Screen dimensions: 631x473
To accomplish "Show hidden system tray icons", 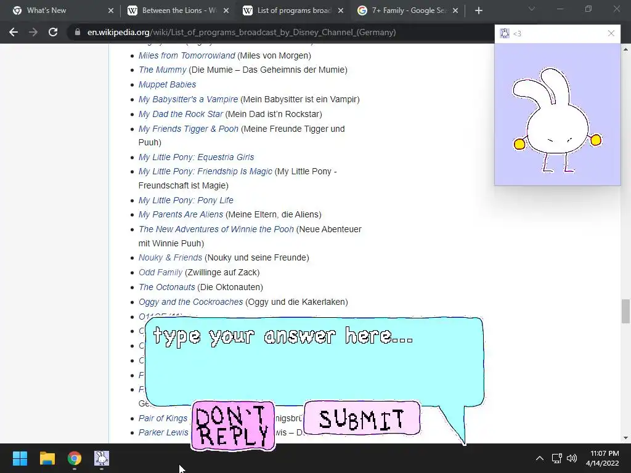I will coord(540,458).
